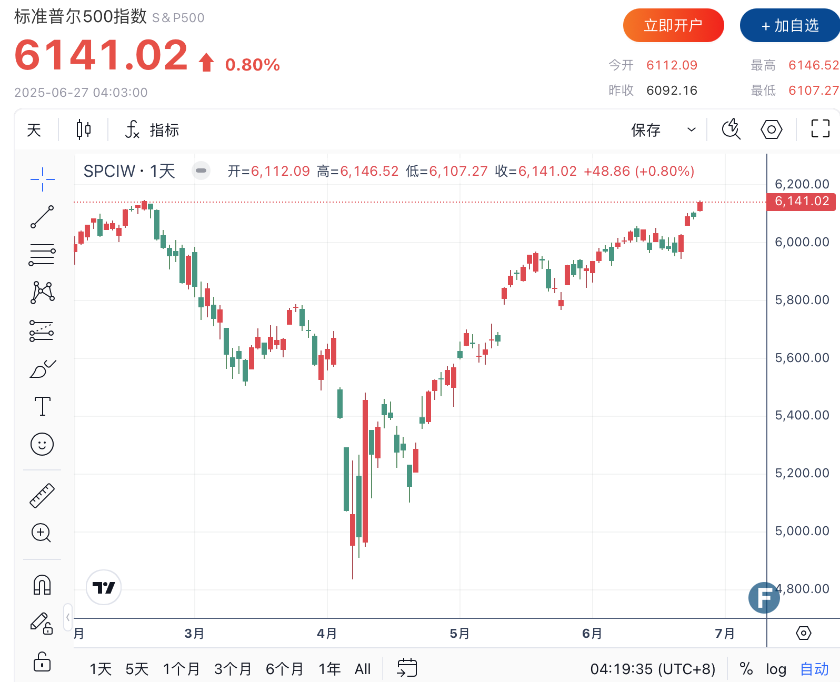Open the emoji icons tool

click(42, 444)
